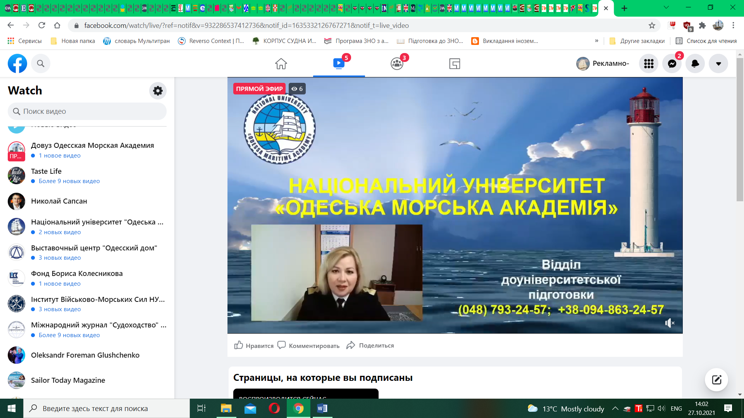Go to the browser home page

pyautogui.click(x=57, y=25)
